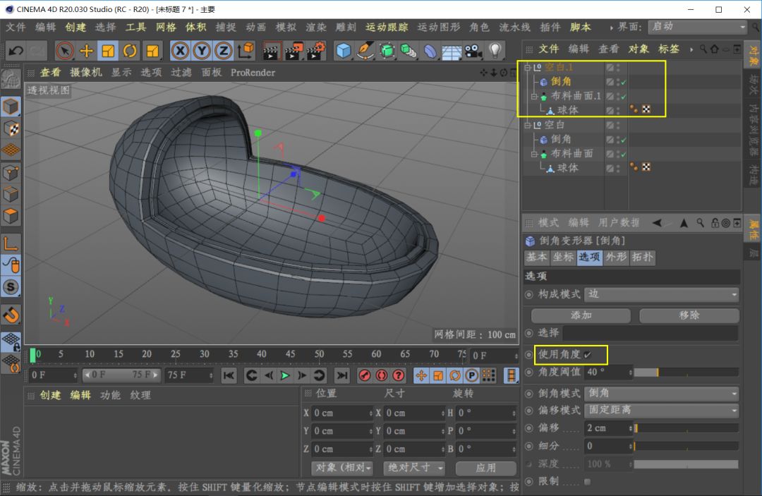Toggle enable checkmark for top 倒角 object
Image resolution: width=762 pixels, height=496 pixels.
pos(624,83)
